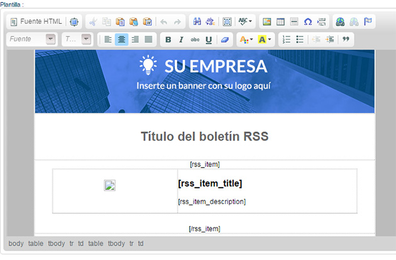Click the Select All icon

click(227, 22)
